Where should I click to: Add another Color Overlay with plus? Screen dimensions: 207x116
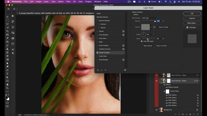[x=123, y=45]
